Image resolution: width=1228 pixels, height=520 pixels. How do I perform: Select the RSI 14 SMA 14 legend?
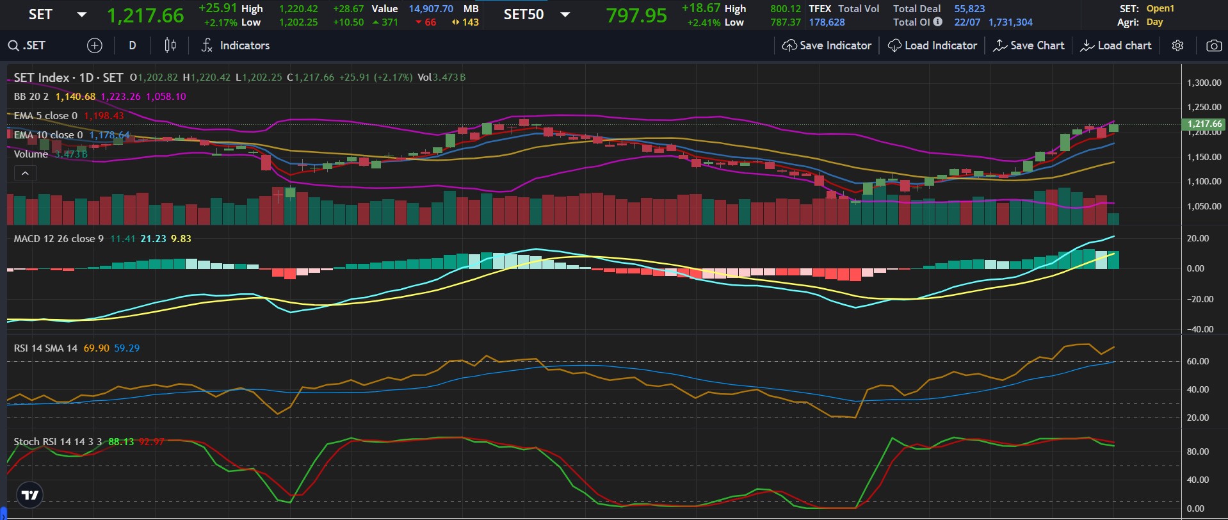click(45, 348)
